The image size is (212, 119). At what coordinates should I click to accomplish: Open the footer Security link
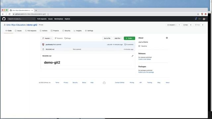pos(75,83)
